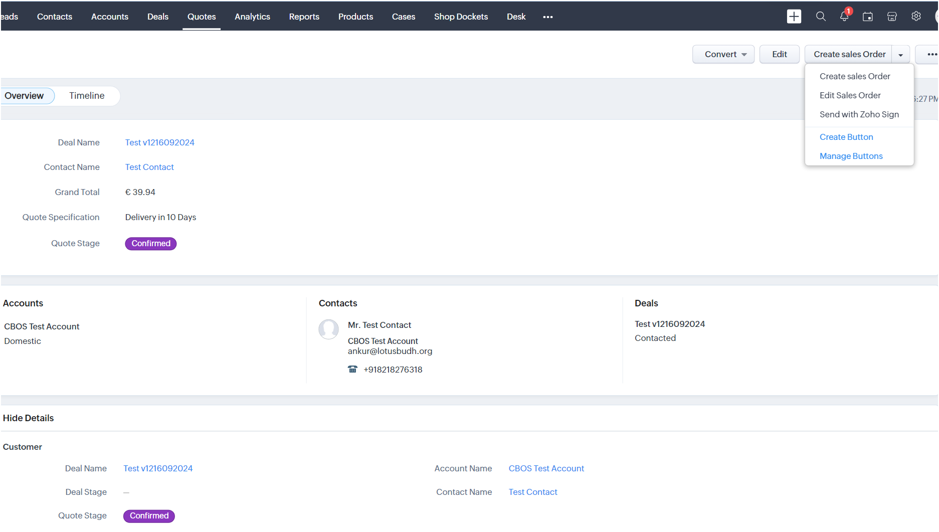Image resolution: width=939 pixels, height=532 pixels.
Task: Open the settings gear icon
Action: (916, 17)
